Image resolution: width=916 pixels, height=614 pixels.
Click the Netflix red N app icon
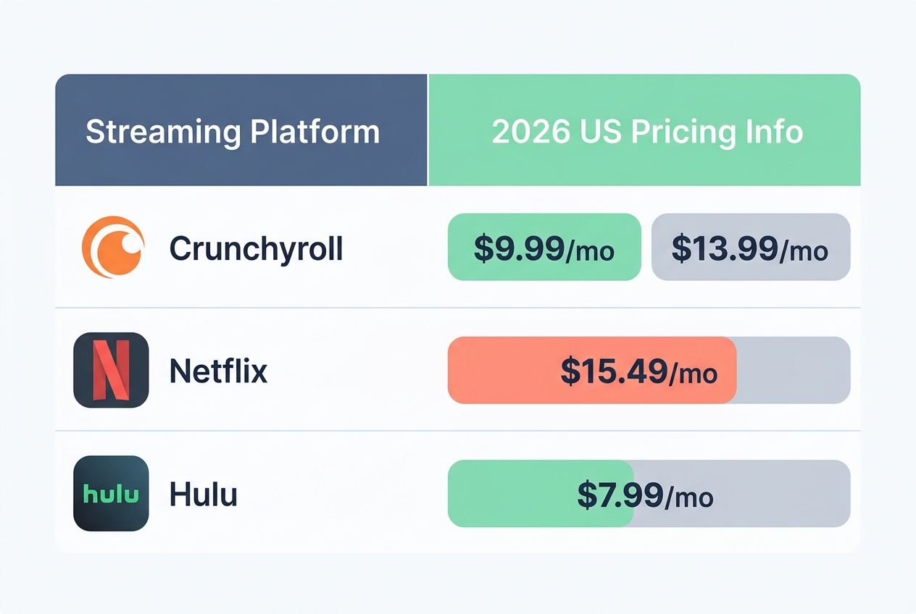pyautogui.click(x=111, y=370)
